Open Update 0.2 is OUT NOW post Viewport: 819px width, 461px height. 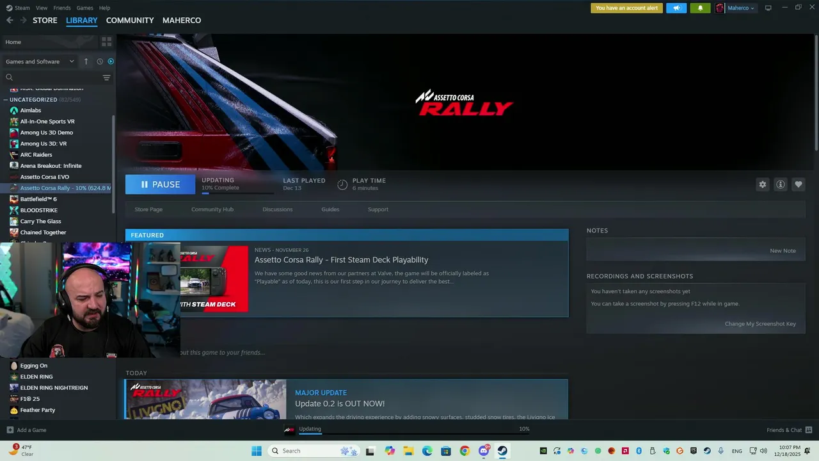340,403
